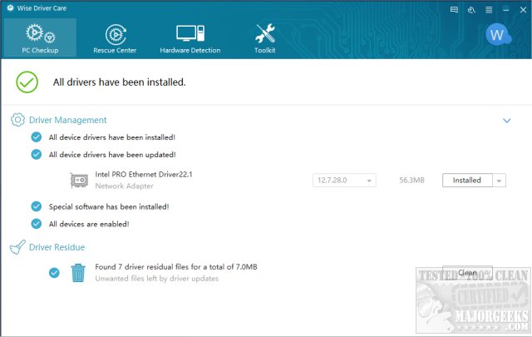Click 'Unwanted files left by driver updates'
Image resolution: width=532 pixels, height=337 pixels.
(157, 279)
